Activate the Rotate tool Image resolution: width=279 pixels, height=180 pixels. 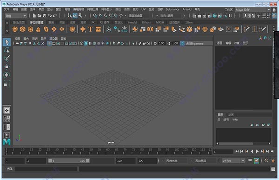(x=7, y=75)
